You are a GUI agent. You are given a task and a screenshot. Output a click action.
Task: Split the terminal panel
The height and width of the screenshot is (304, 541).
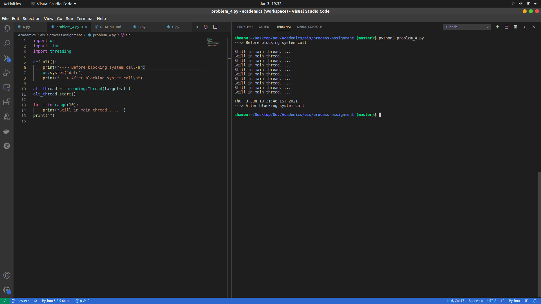coord(506,27)
